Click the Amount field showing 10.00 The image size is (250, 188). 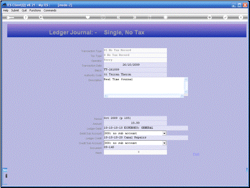[135, 123]
